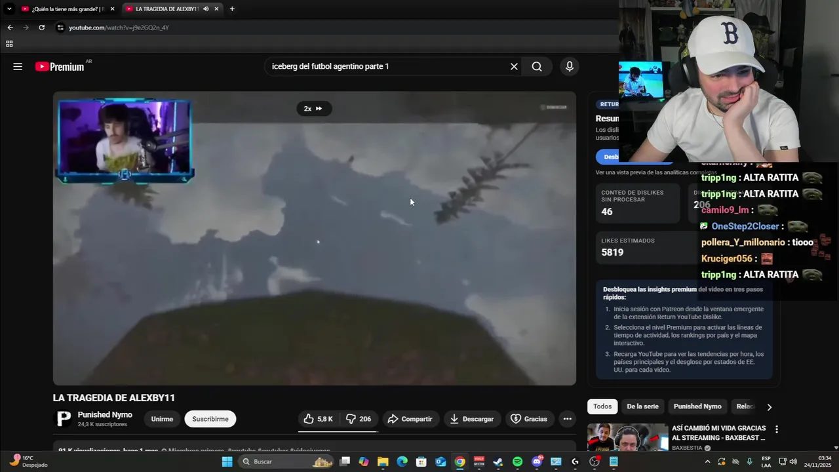
Task: Click the youtube.com address bar URL
Action: 119,28
